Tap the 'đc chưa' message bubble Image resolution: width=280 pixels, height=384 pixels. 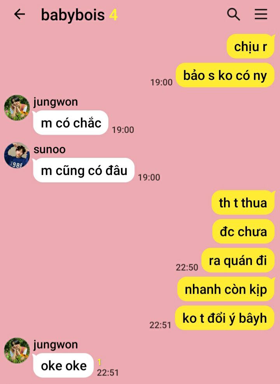243,232
